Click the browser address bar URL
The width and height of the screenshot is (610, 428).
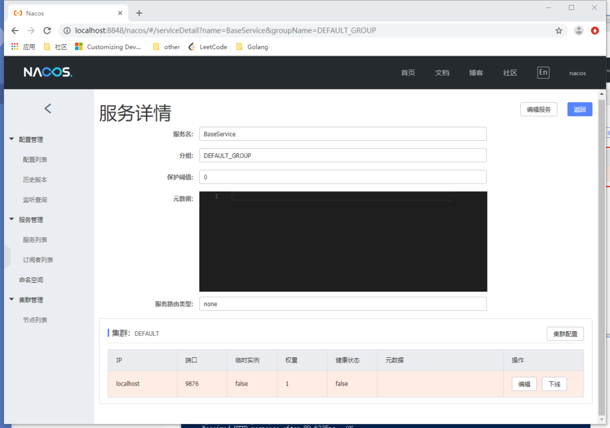coord(225,31)
